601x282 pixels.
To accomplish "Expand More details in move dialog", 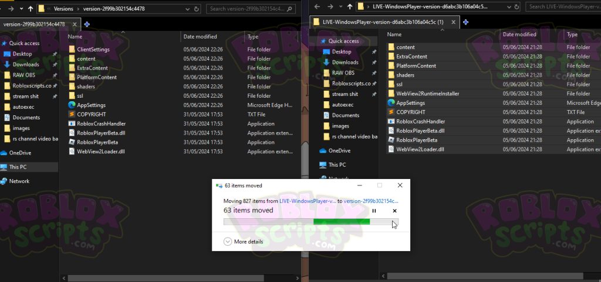I will 244,242.
